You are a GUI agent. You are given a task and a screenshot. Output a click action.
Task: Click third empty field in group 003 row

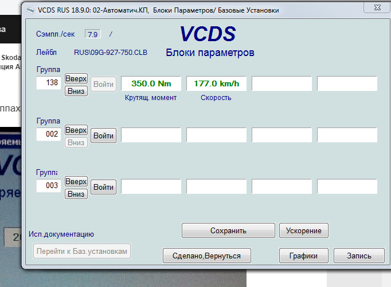[281, 186]
